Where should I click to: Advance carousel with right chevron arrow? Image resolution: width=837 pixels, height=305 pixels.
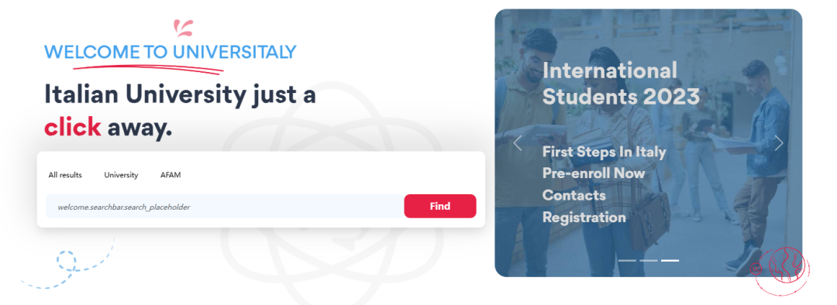pos(779,143)
